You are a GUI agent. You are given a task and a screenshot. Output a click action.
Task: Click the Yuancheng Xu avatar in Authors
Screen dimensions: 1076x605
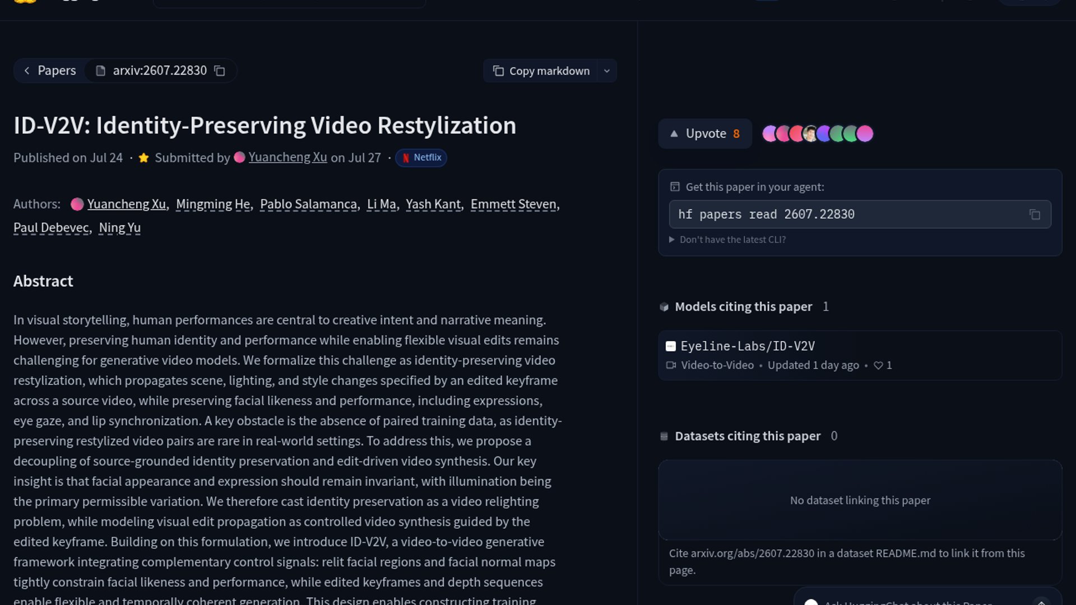77,204
